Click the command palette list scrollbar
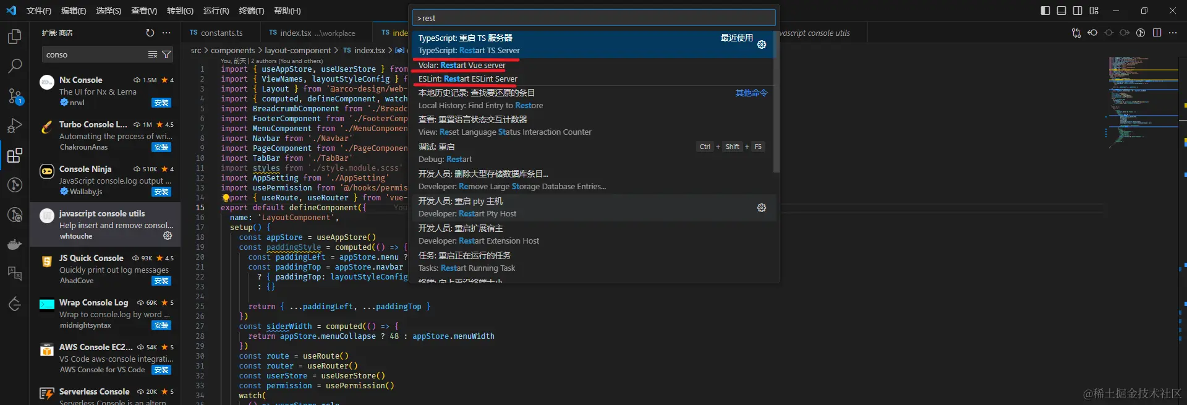The height and width of the screenshot is (405, 1187). (x=776, y=102)
